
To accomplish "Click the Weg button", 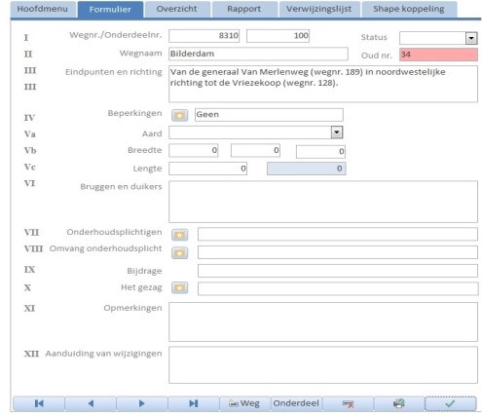I will tap(244, 403).
